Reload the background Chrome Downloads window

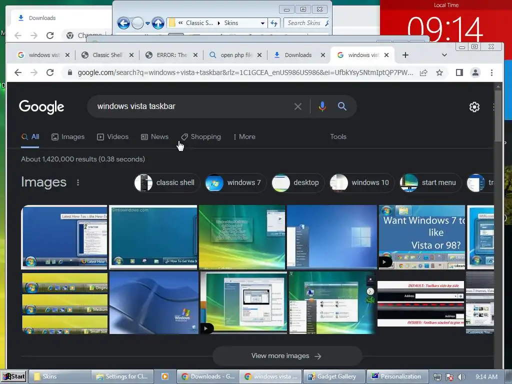click(50, 35)
